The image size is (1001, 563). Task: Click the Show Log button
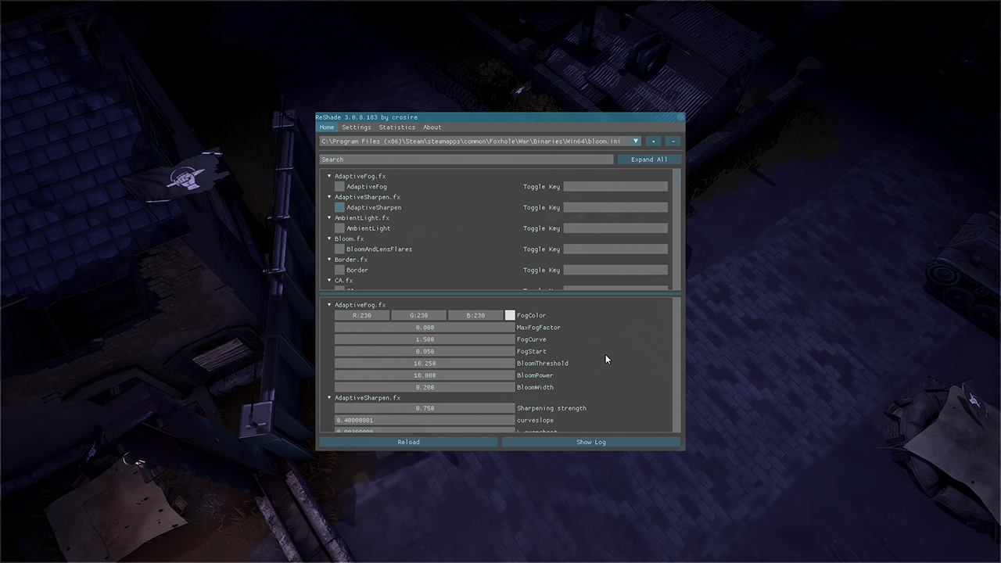pos(591,443)
